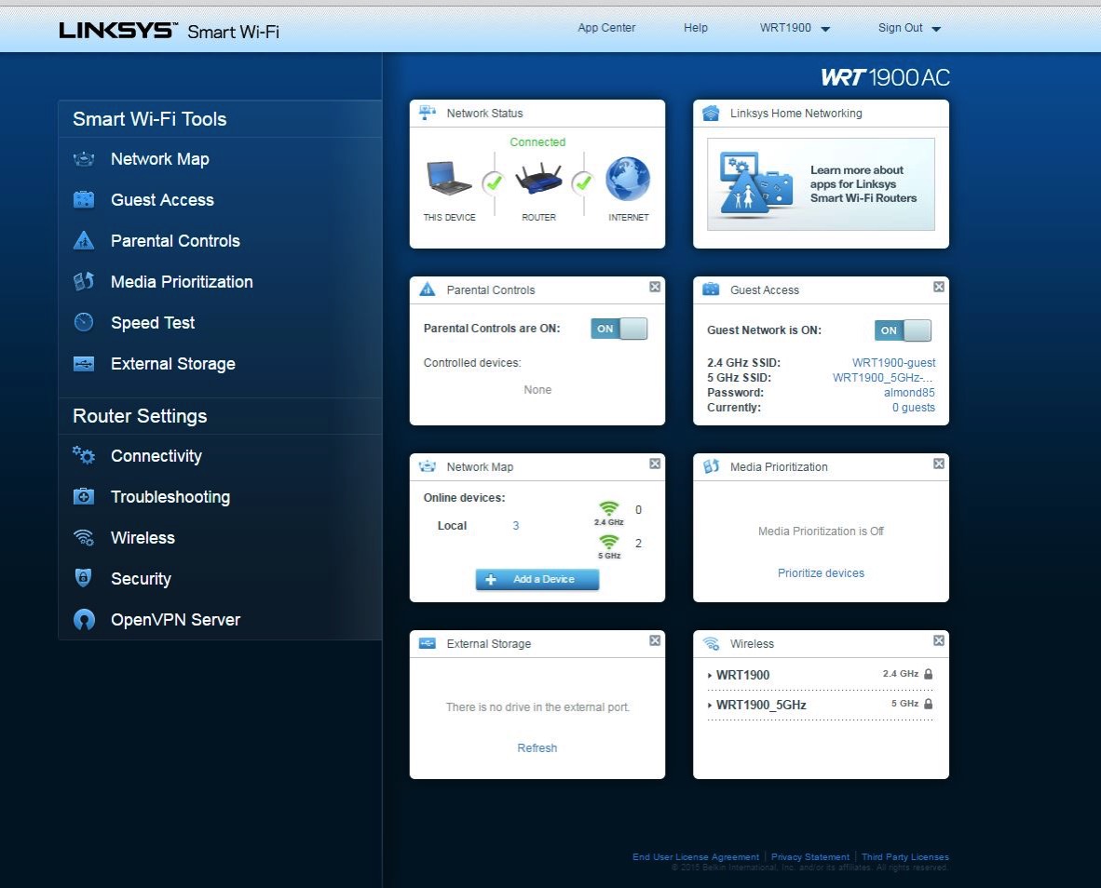Close the External Storage widget

pyautogui.click(x=655, y=640)
